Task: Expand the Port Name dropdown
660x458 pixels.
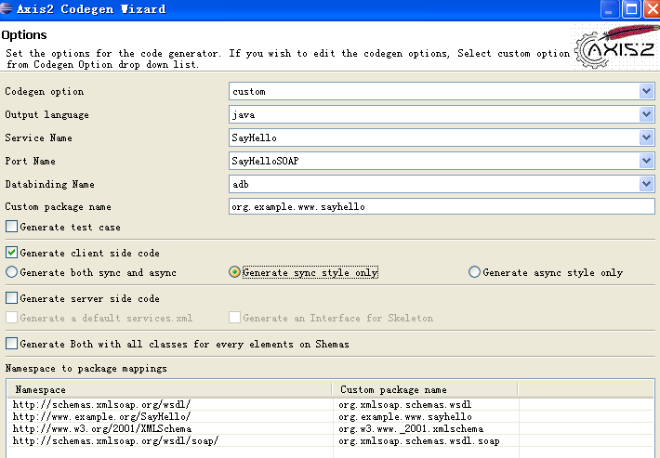Action: click(x=646, y=161)
